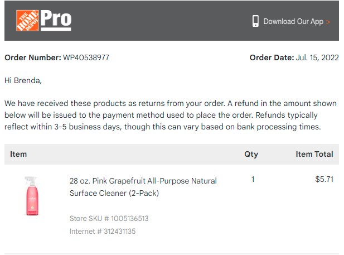Click the Home Depot orange logo
Screen dimensions: 344x255
click(x=27, y=21)
